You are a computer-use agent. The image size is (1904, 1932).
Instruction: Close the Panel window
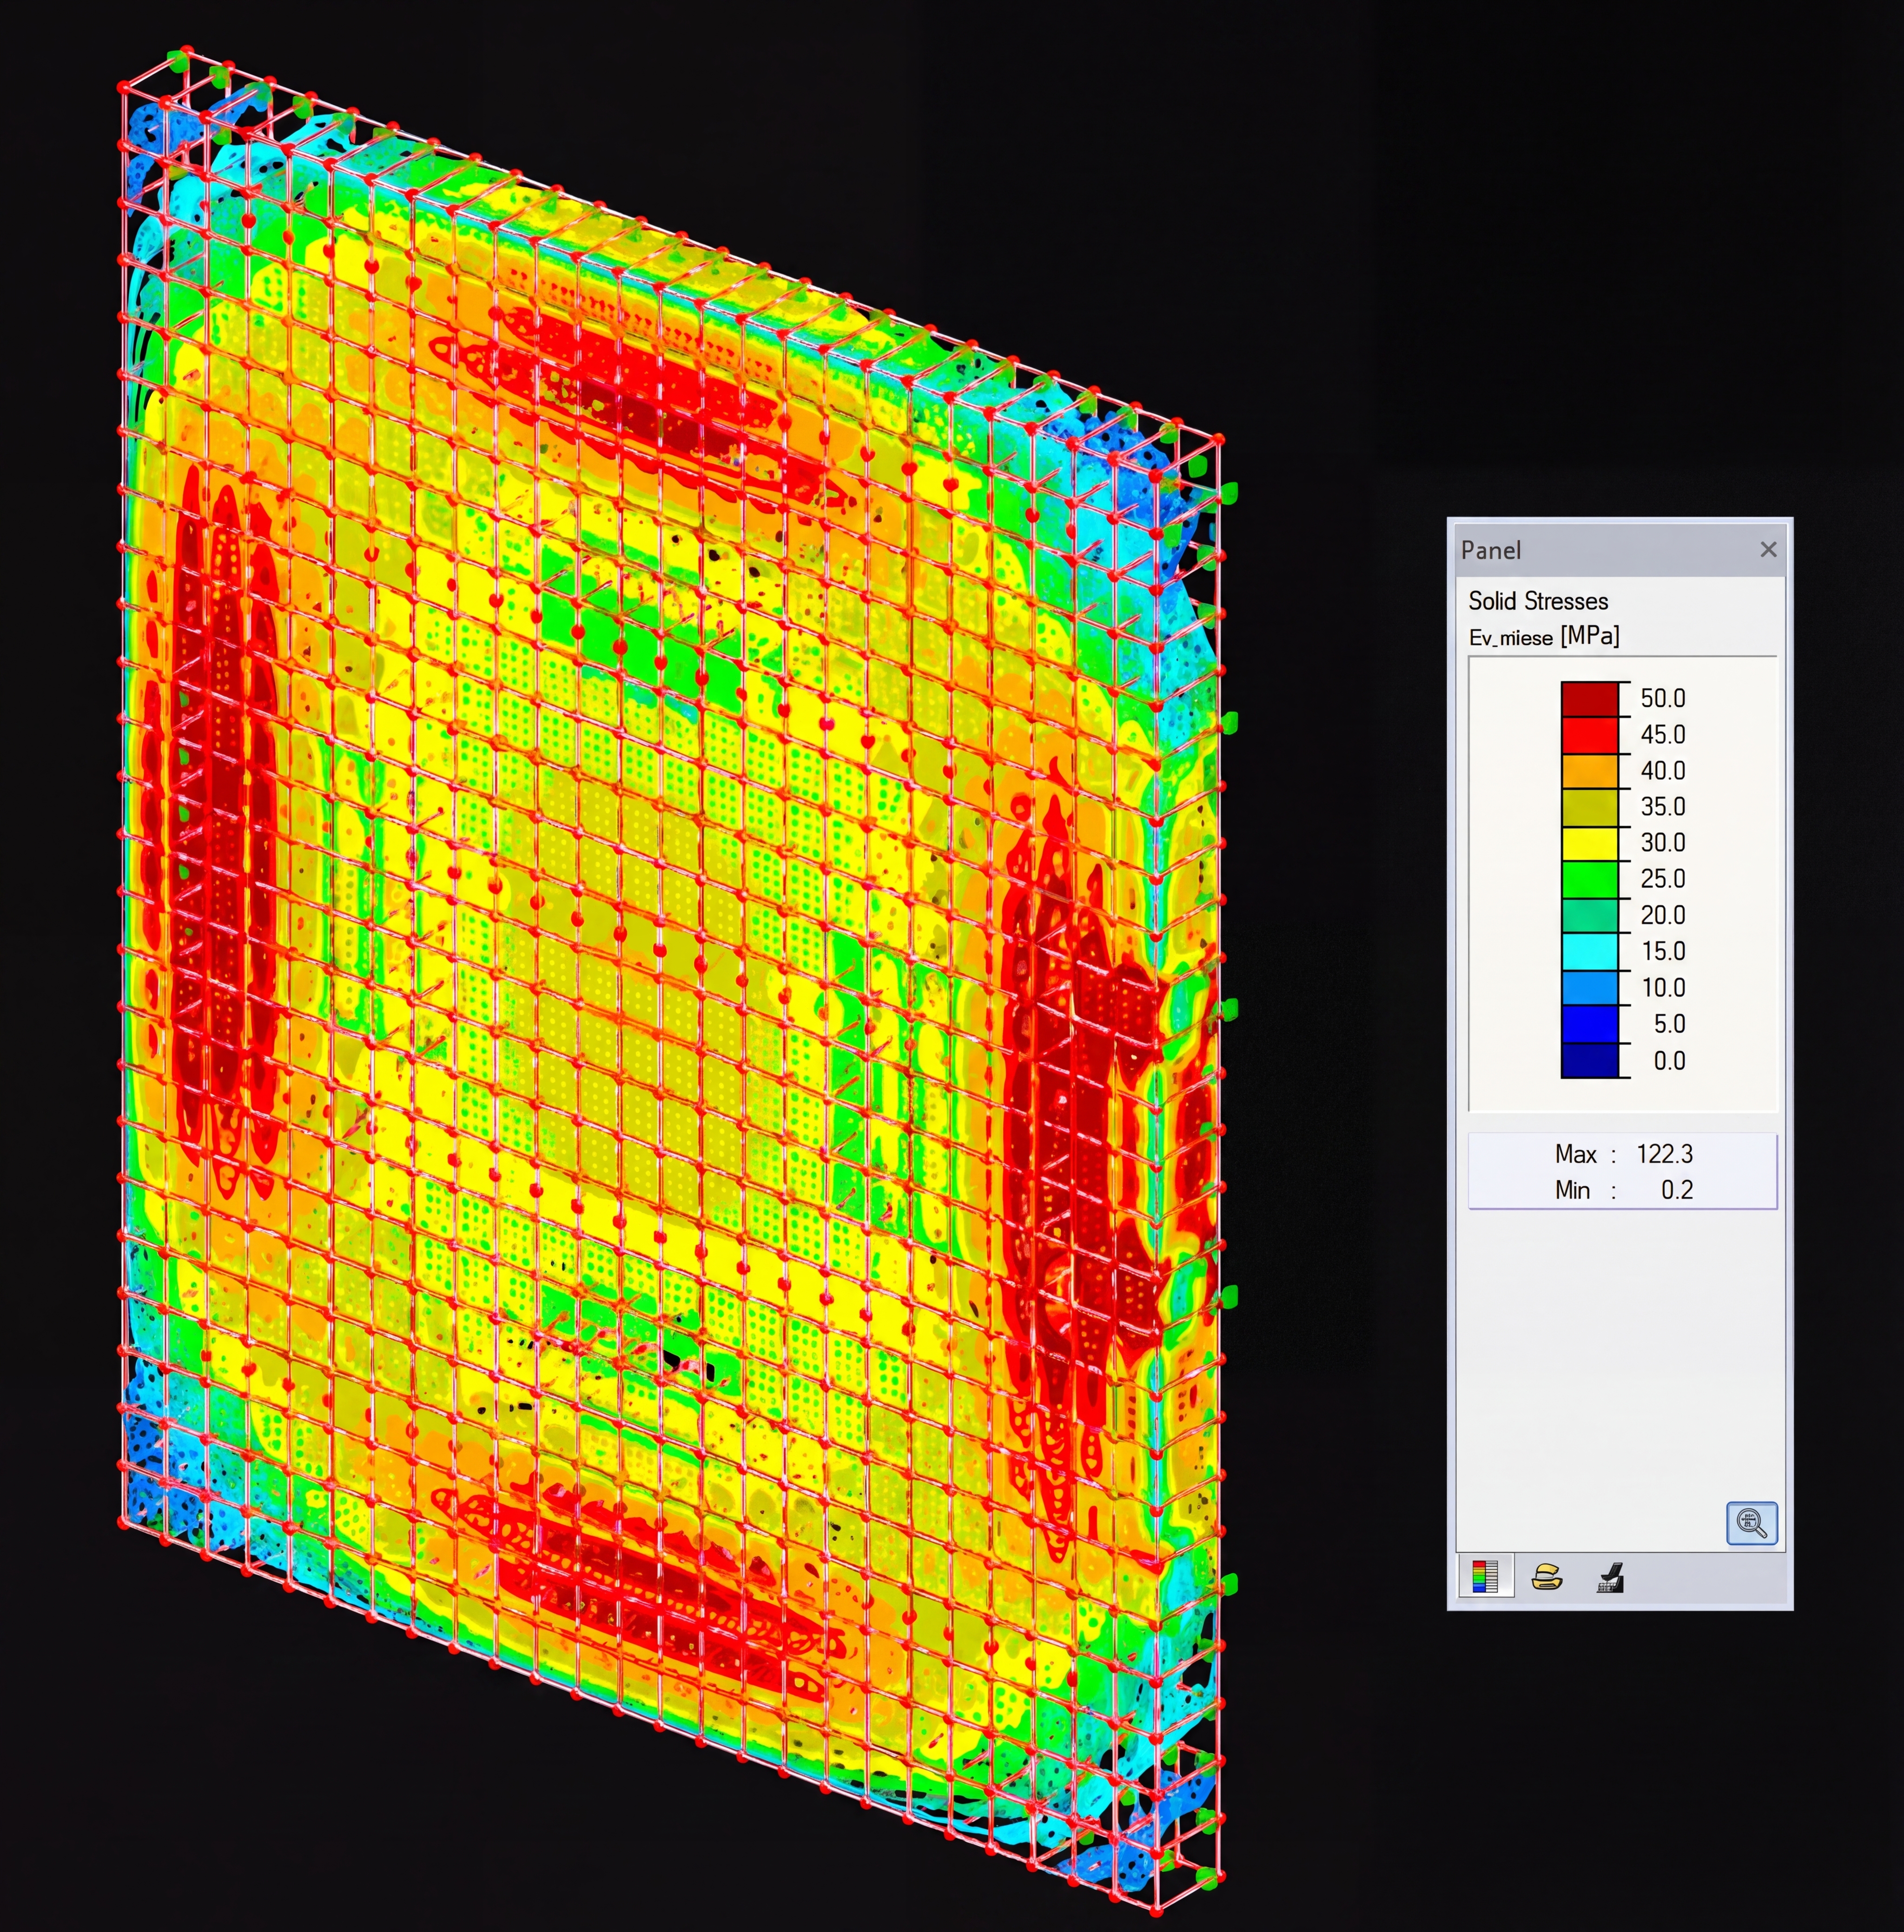pyautogui.click(x=1770, y=550)
